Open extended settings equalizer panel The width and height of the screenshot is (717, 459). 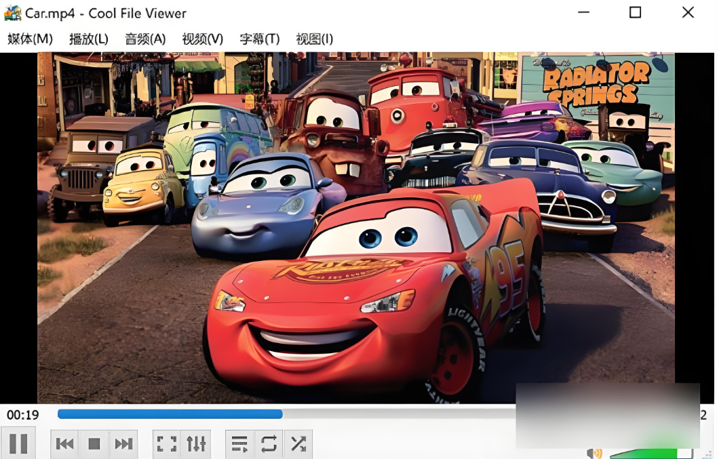[x=196, y=443]
